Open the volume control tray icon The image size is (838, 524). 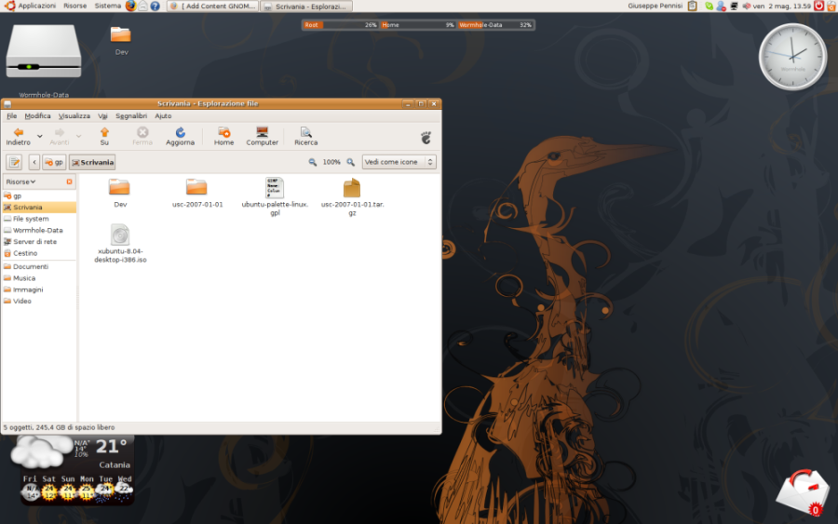[x=746, y=6]
